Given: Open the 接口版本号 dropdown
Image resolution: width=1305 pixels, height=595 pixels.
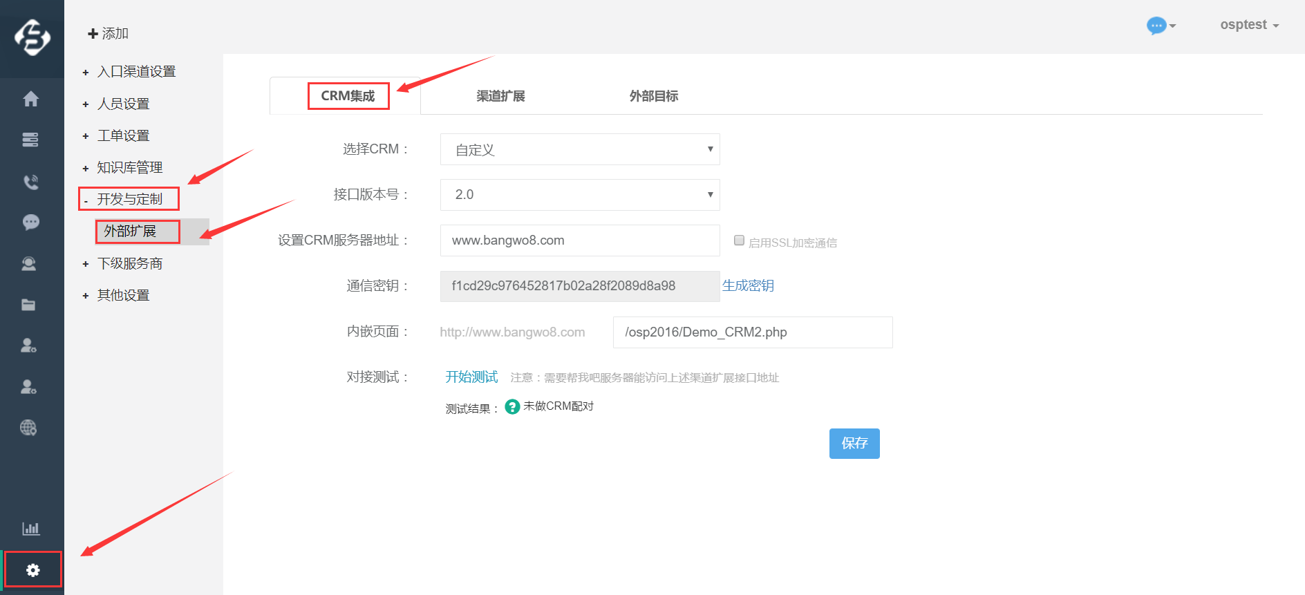Looking at the screenshot, I should 579,195.
